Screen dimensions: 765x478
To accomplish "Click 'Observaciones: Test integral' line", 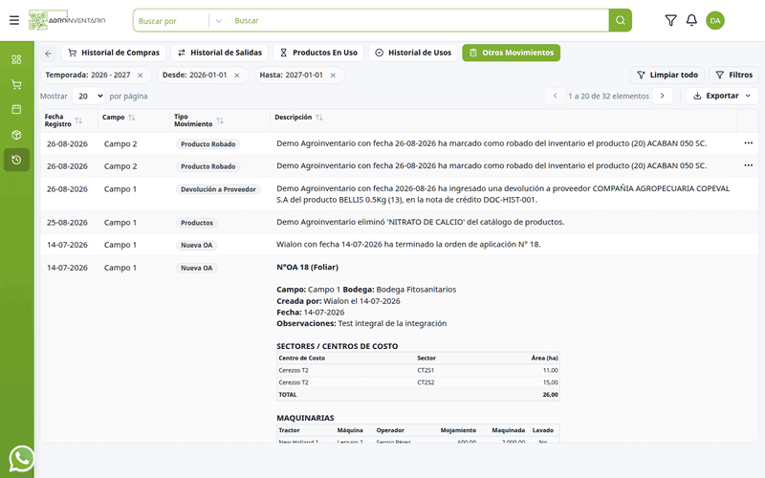I will [x=361, y=323].
